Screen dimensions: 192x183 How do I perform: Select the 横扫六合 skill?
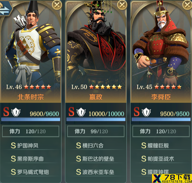click(x=90, y=145)
